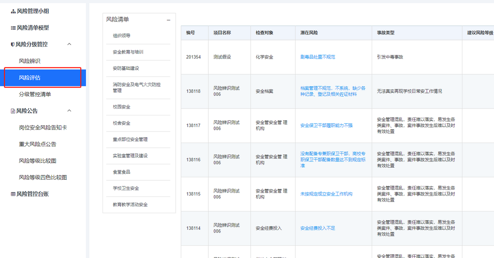Click the 风险公告 document icon
This screenshot has height=258, width=494.
click(x=13, y=111)
